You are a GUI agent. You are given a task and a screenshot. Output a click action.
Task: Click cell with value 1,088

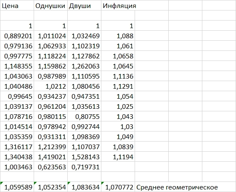click(118, 36)
